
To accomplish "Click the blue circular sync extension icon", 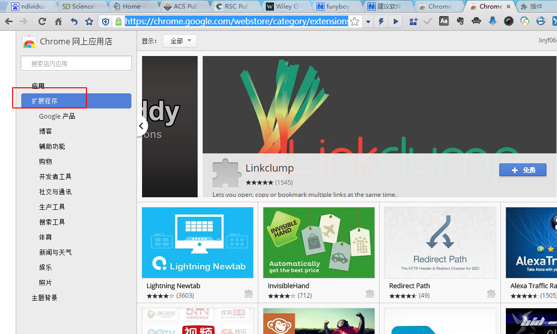I will click(541, 21).
